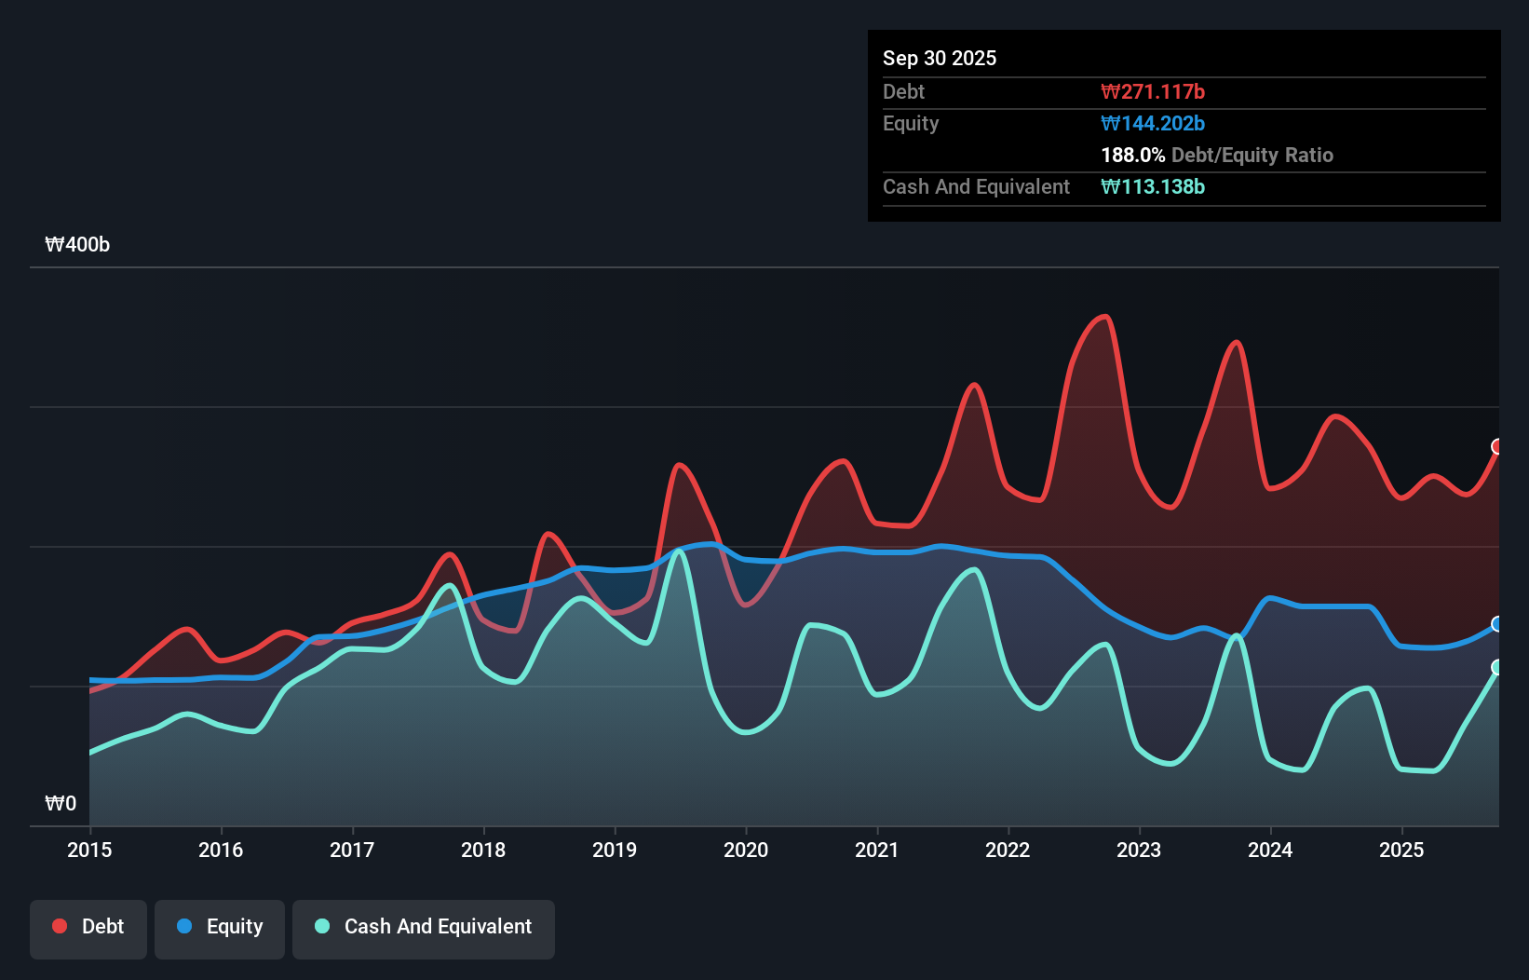Click the red Debt value marker in tooltip
Viewport: 1529px width, 980px height.
1154,91
